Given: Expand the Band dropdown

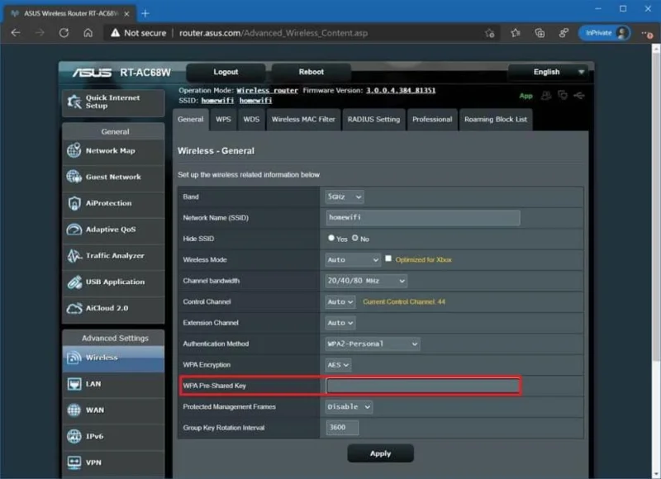Looking at the screenshot, I should pyautogui.click(x=345, y=197).
